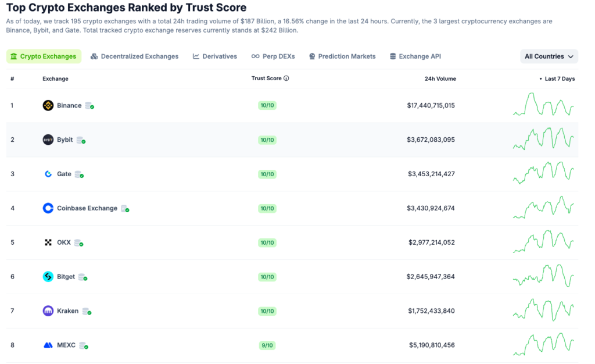The width and height of the screenshot is (595, 364).
Task: Select the Perp DEXs tab
Action: pyautogui.click(x=273, y=56)
